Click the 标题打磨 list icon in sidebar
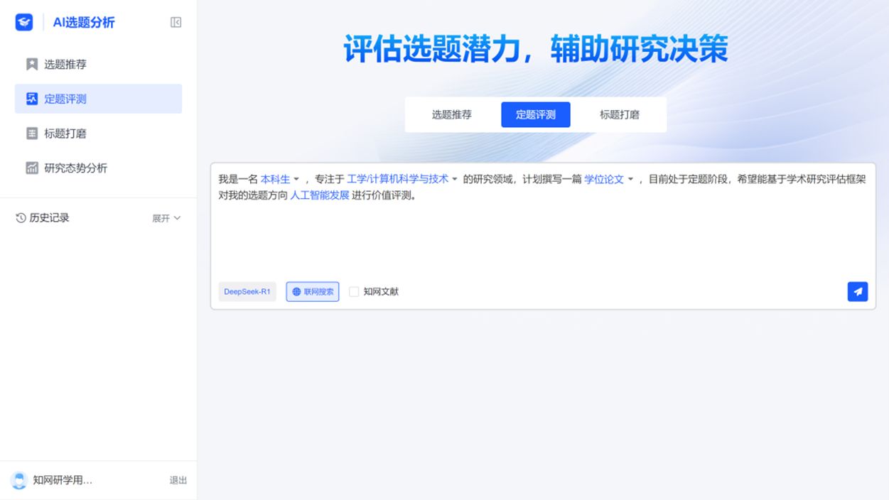 pos(32,134)
